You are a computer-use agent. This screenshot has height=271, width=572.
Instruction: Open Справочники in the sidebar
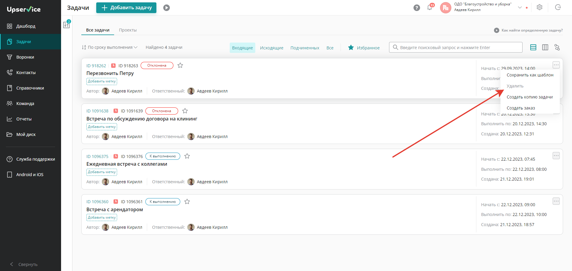30,88
